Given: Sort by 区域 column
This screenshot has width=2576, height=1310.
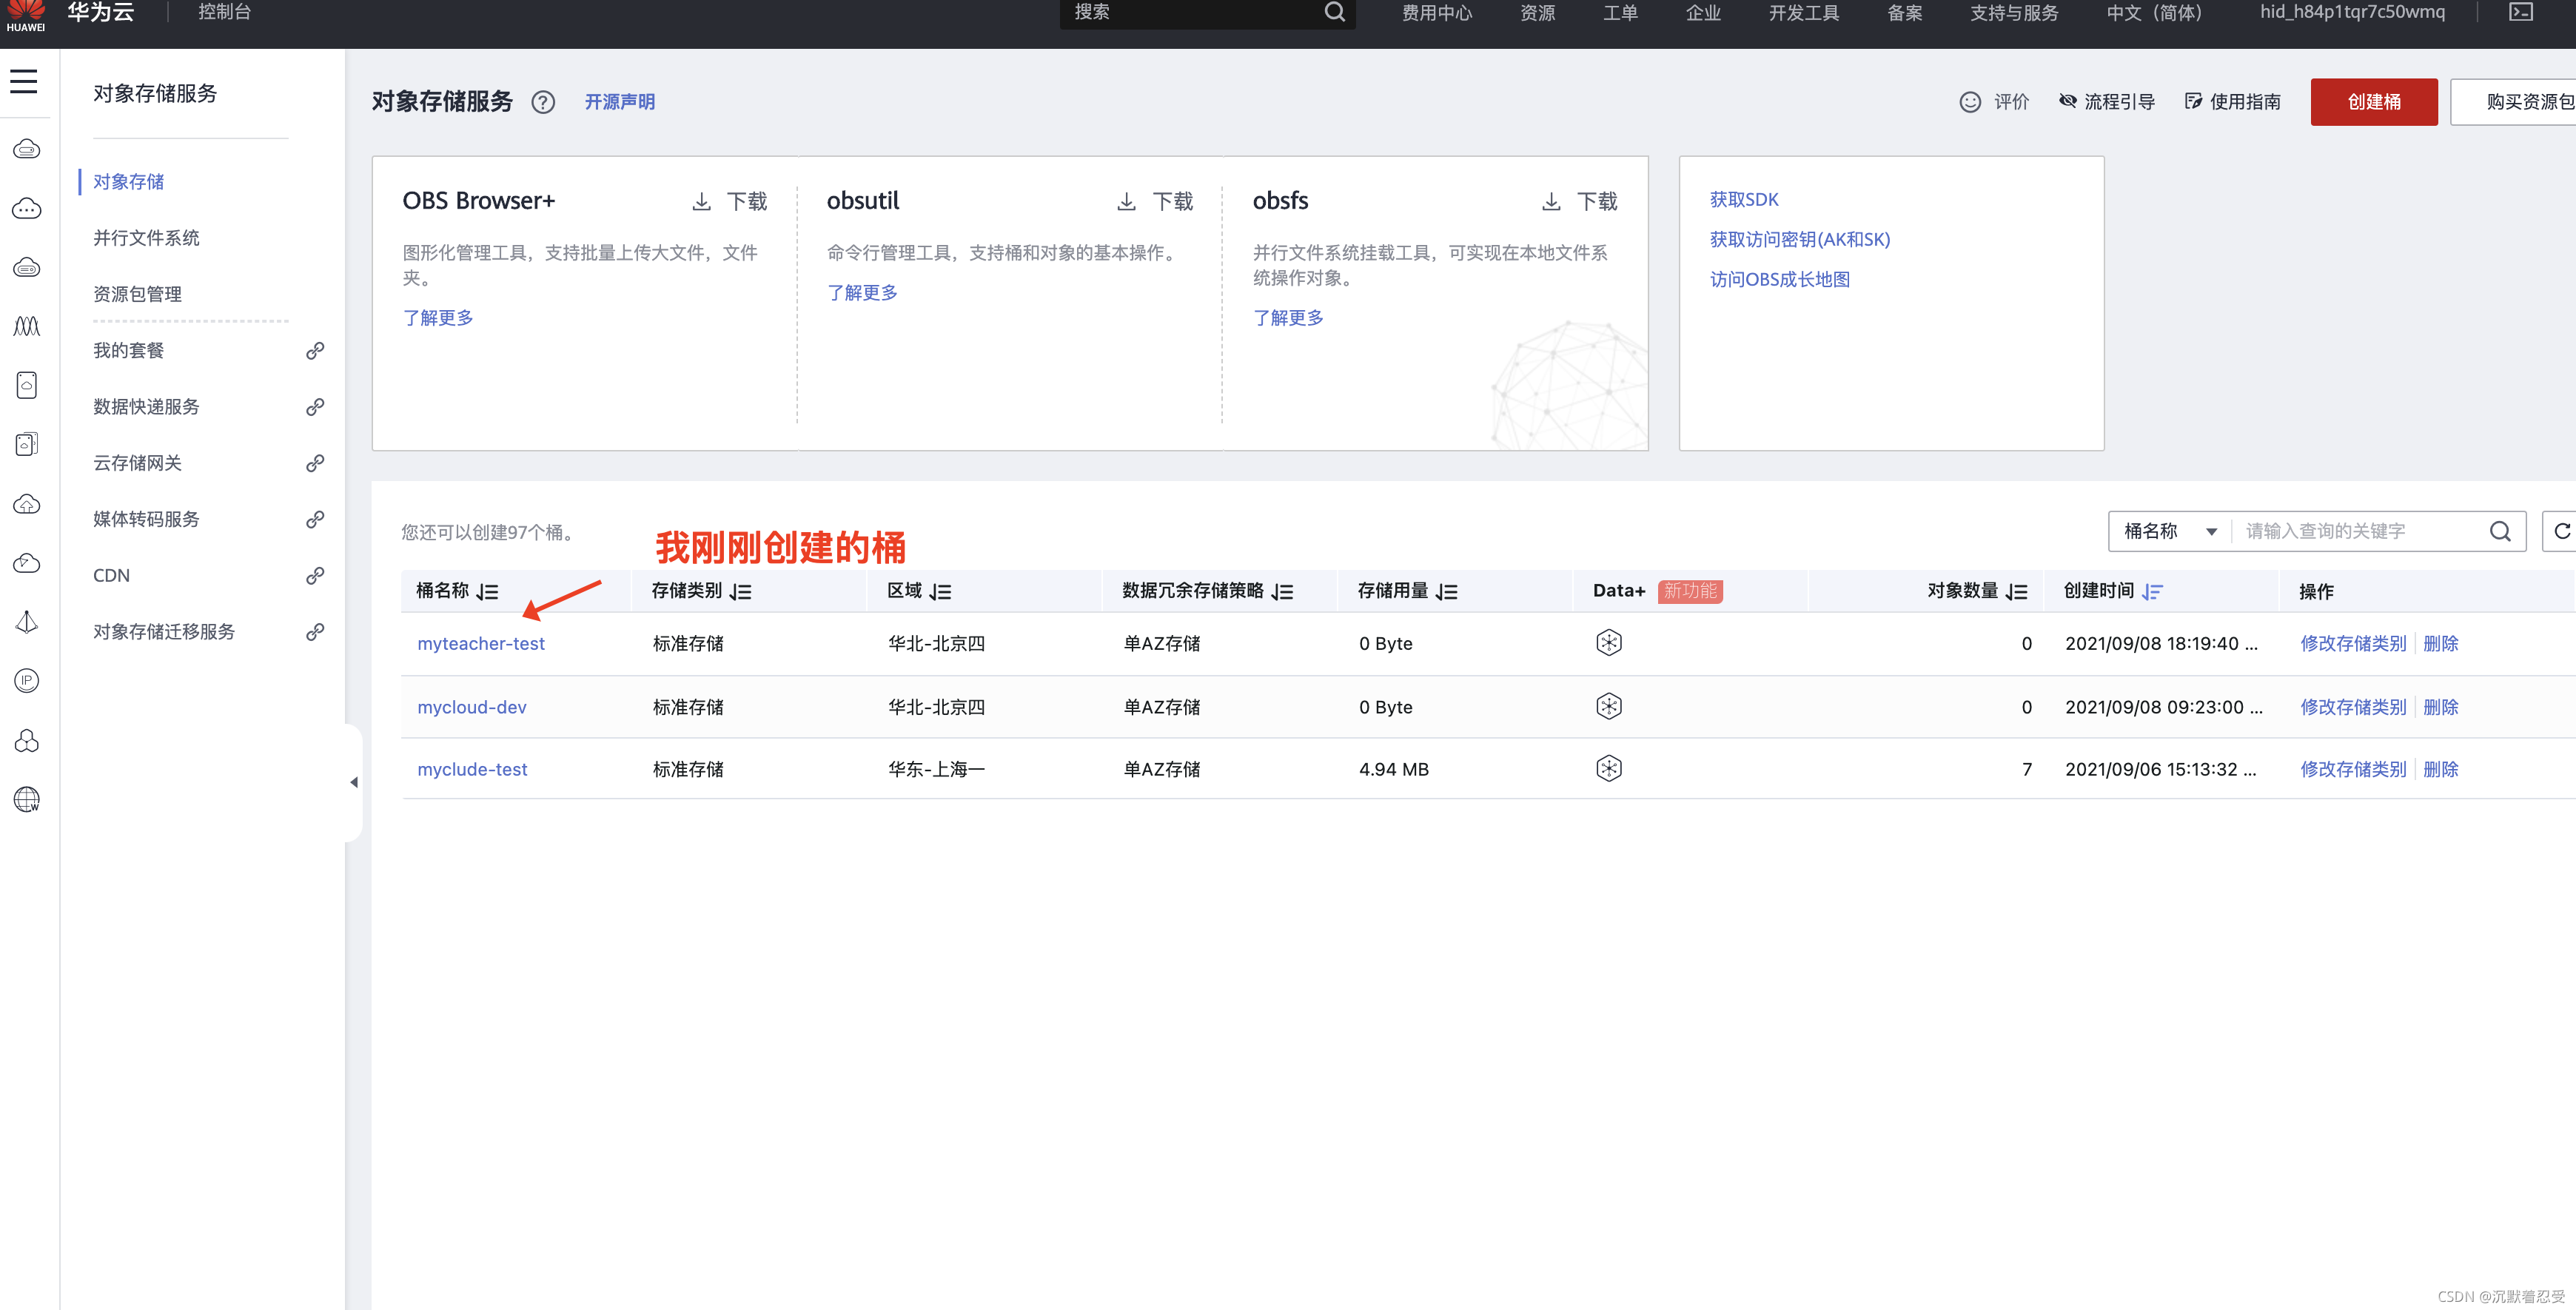Looking at the screenshot, I should pyautogui.click(x=940, y=592).
